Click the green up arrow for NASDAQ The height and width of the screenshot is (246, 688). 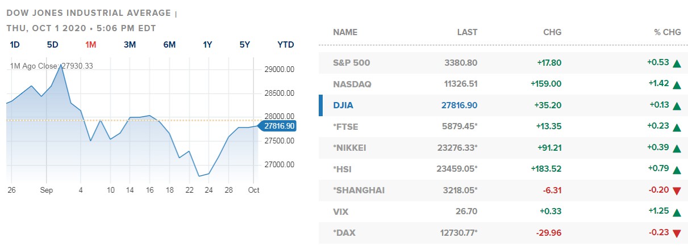[x=677, y=85]
